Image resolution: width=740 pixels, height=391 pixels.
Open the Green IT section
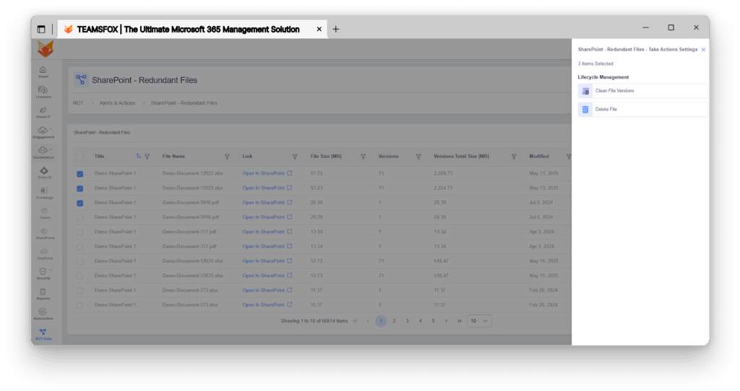[x=43, y=113]
